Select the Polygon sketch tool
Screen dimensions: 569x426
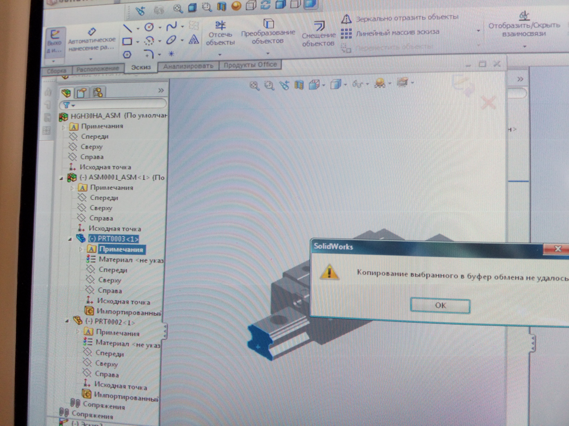pyautogui.click(x=127, y=55)
